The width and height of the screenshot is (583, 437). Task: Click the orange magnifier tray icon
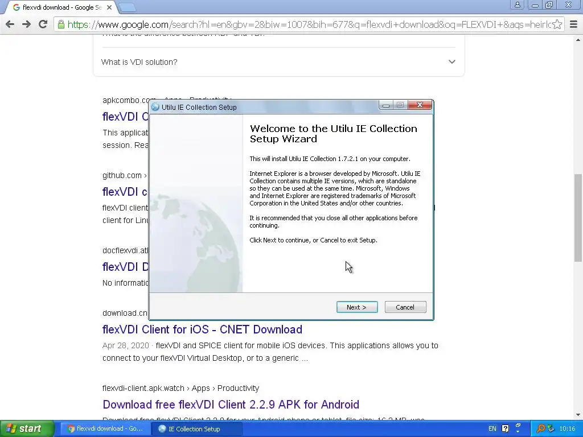point(541,429)
